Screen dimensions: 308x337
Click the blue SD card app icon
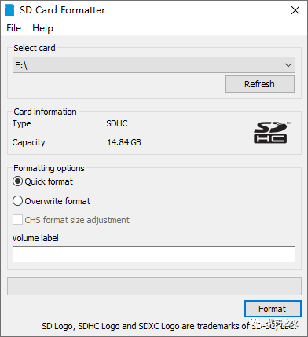tap(9, 10)
